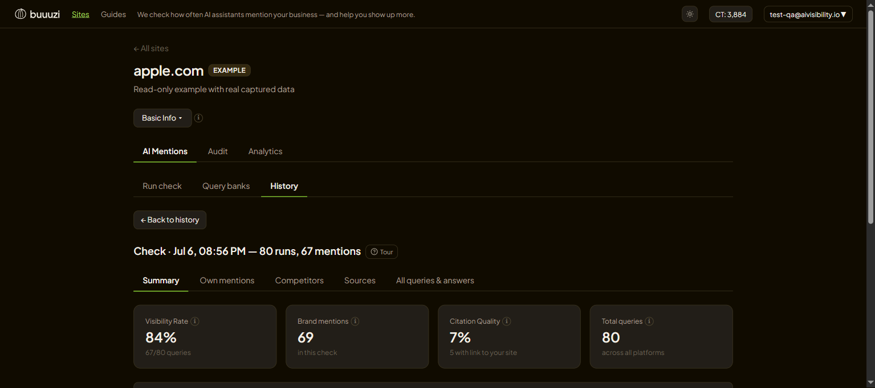The image size is (875, 388).
Task: Click the Check Jul 6 run heading
Action: pyautogui.click(x=247, y=251)
